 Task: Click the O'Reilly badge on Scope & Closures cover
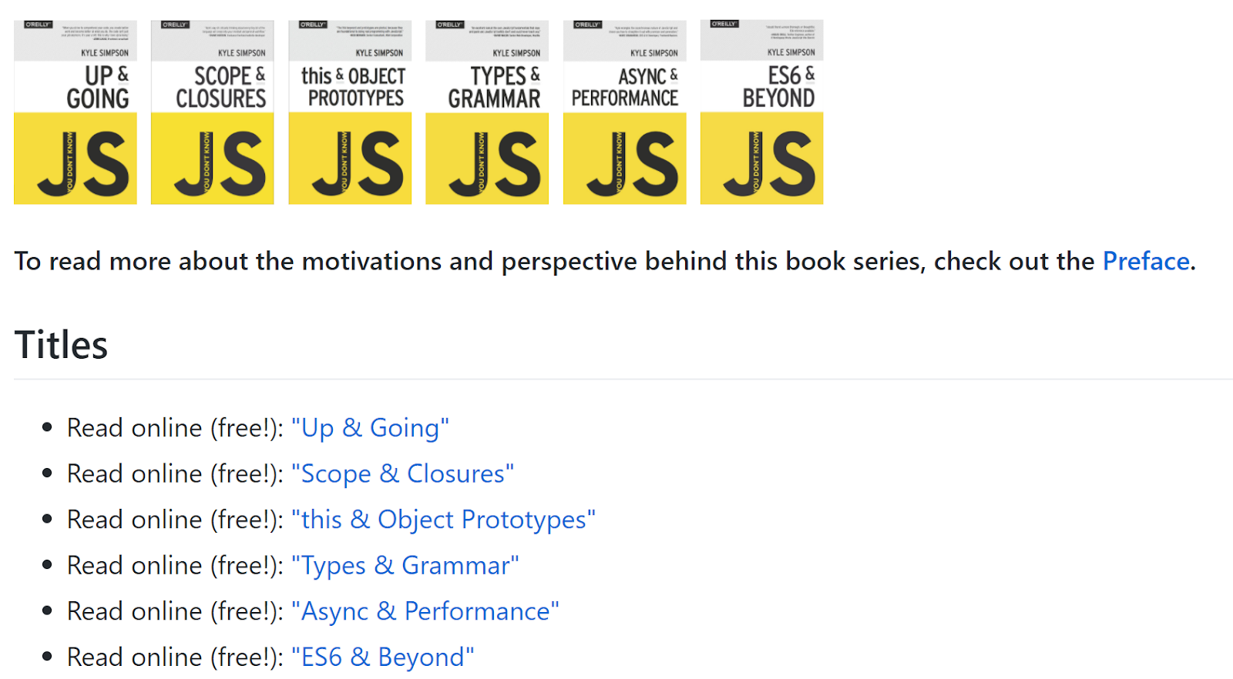175,25
